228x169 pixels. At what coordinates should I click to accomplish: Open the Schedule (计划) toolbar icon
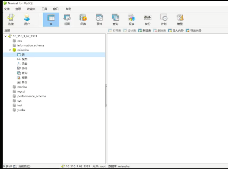(x=164, y=19)
